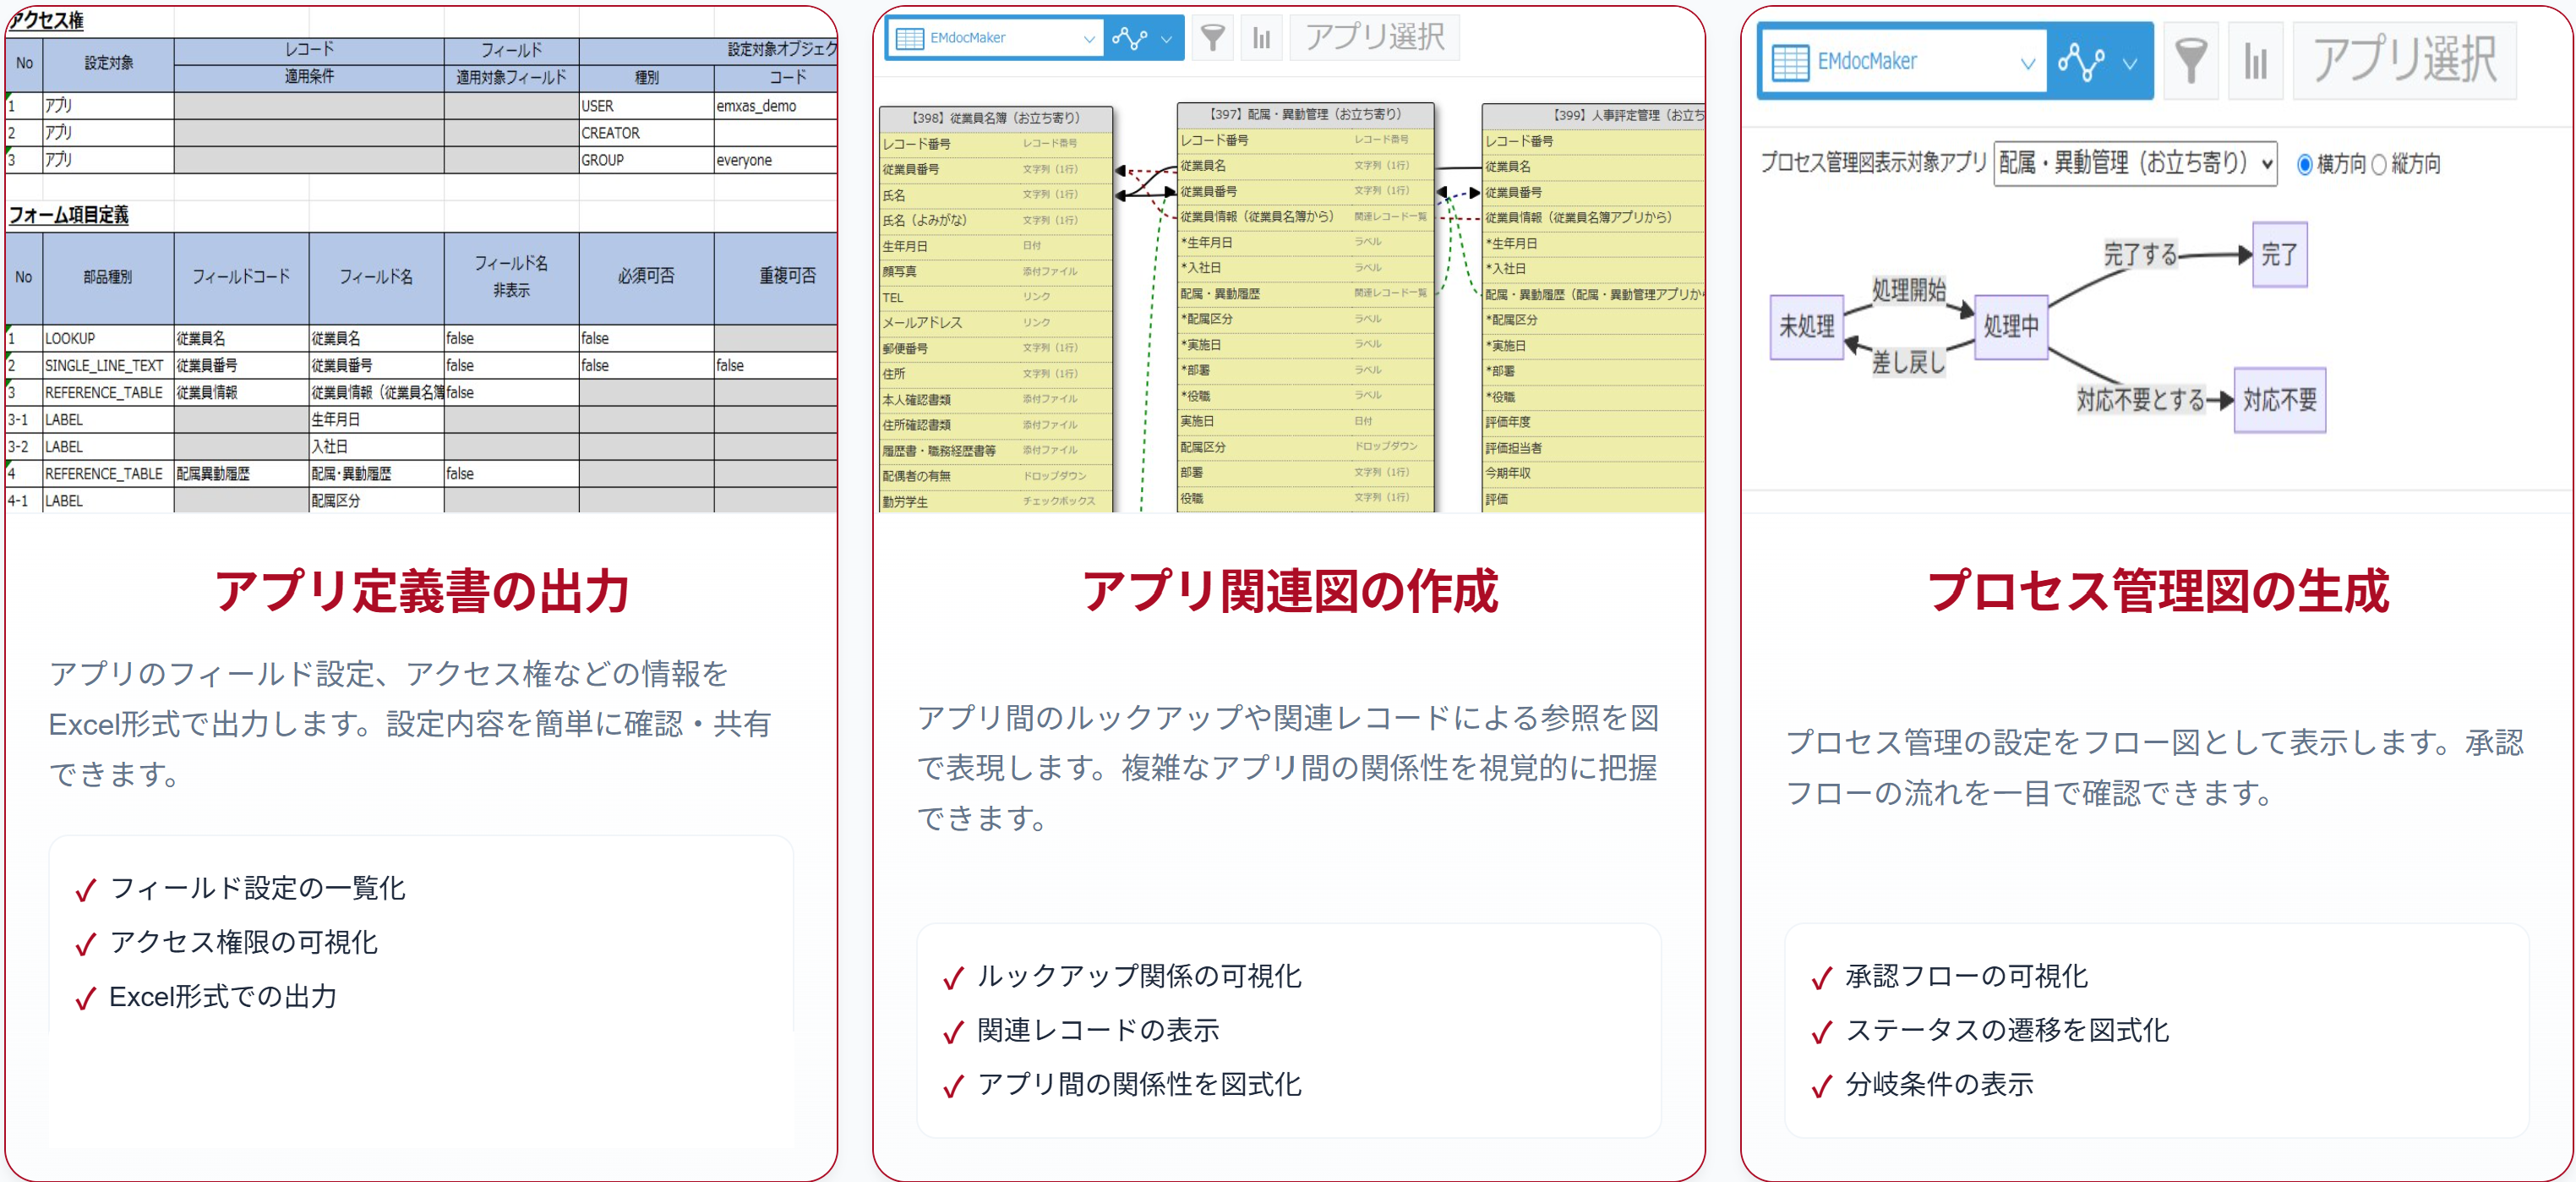Image resolution: width=2576 pixels, height=1182 pixels.
Task: Open the 配属・異動管理 app dropdown
Action: click(2134, 163)
